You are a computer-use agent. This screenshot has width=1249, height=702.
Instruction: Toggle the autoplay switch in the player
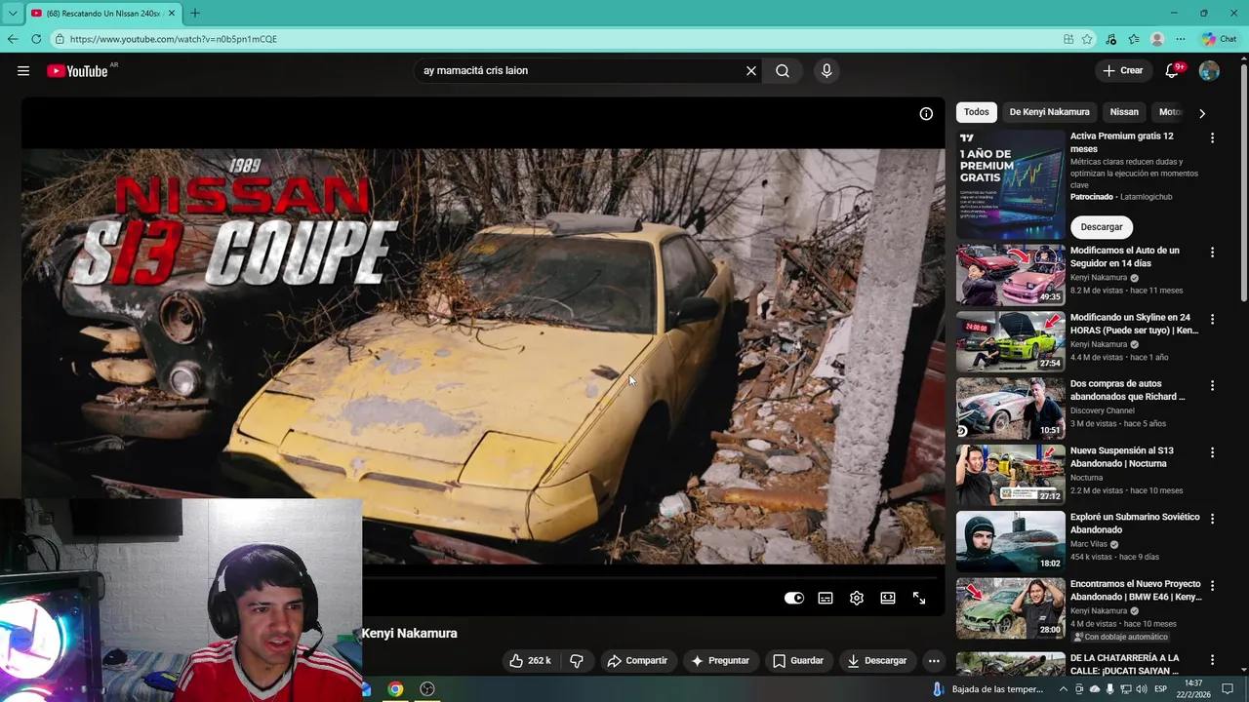794,598
